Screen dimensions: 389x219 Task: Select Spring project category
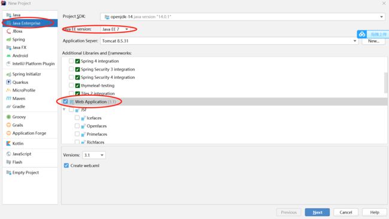click(x=30, y=39)
